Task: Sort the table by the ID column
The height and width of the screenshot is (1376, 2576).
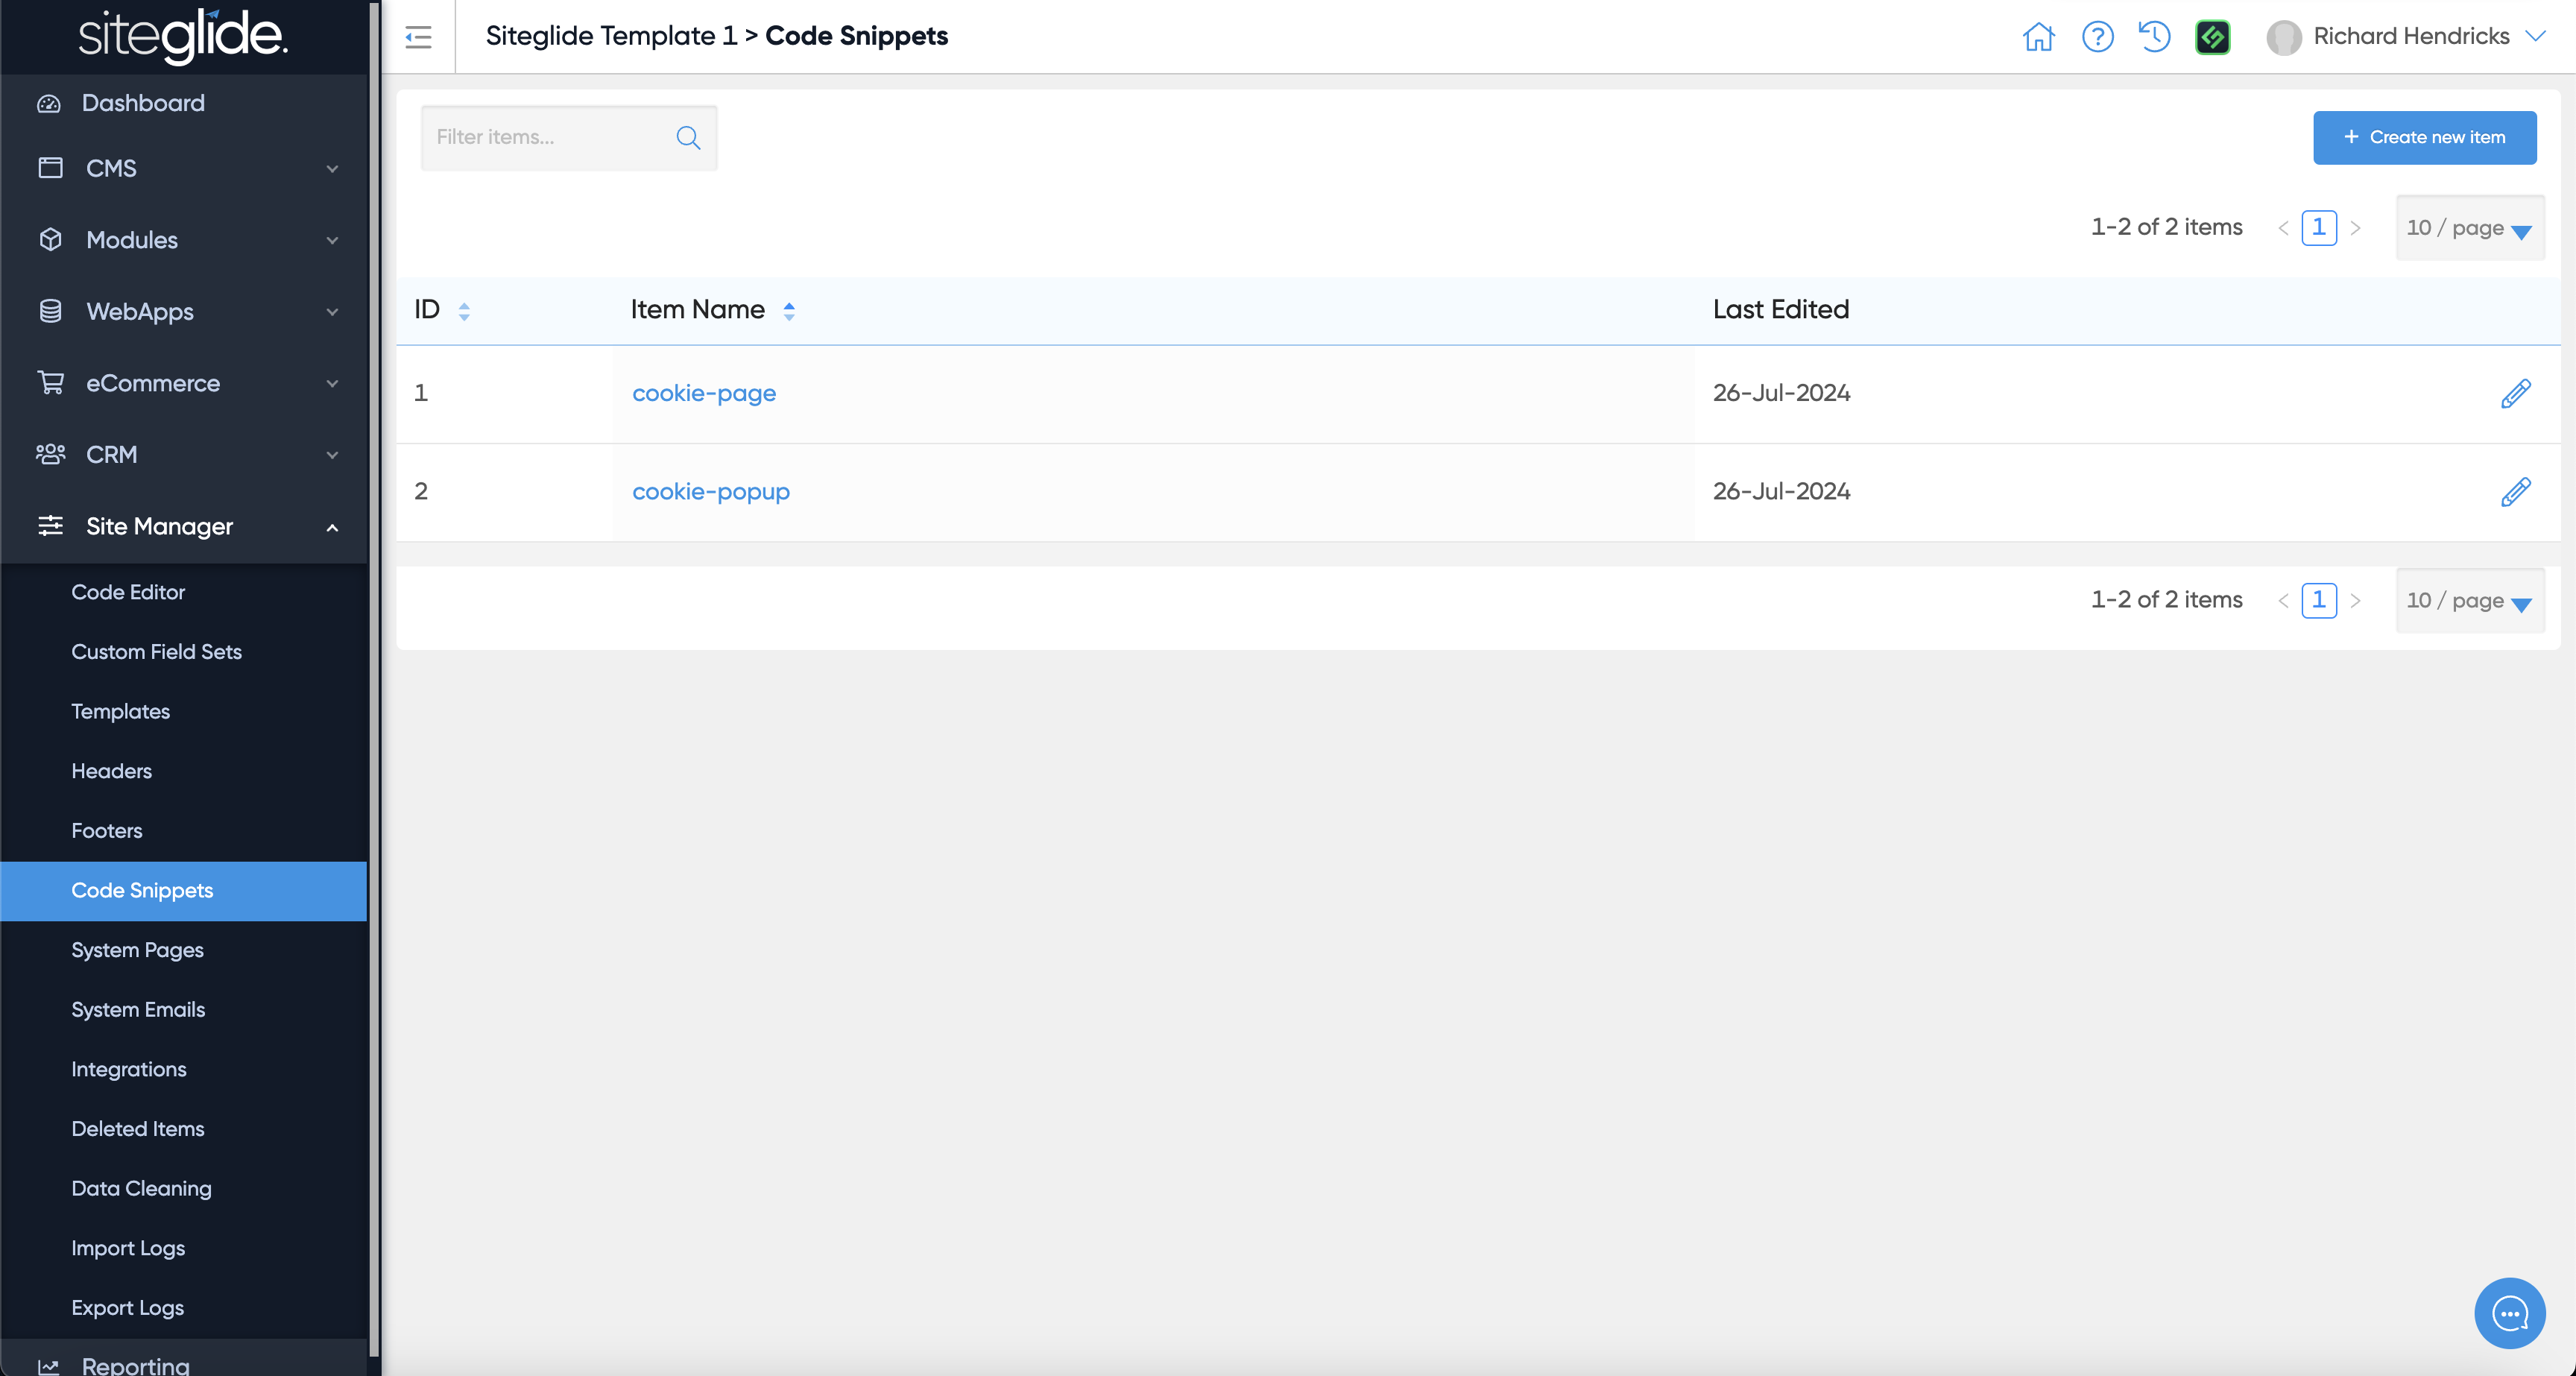Action: [464, 311]
